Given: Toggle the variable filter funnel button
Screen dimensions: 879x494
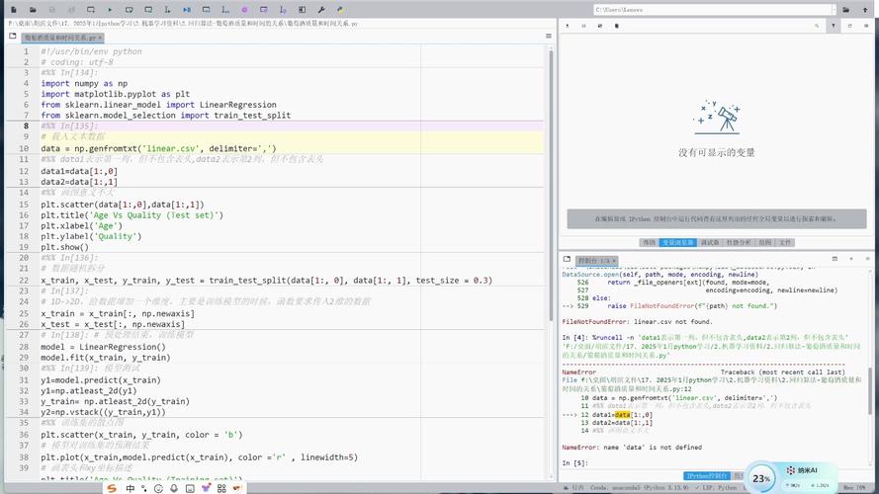Looking at the screenshot, I should (834, 26).
